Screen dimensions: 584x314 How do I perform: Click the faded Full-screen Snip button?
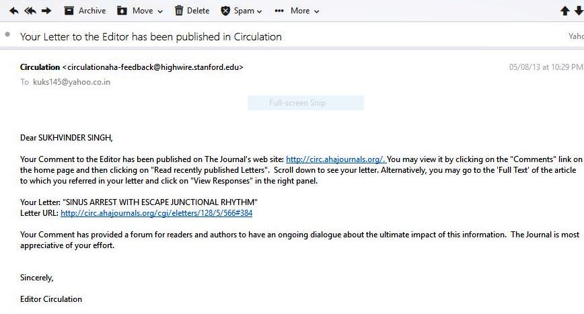(x=305, y=103)
